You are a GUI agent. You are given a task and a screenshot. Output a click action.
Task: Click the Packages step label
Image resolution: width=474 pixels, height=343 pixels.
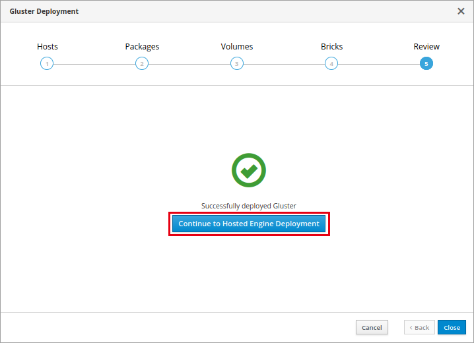click(x=142, y=47)
